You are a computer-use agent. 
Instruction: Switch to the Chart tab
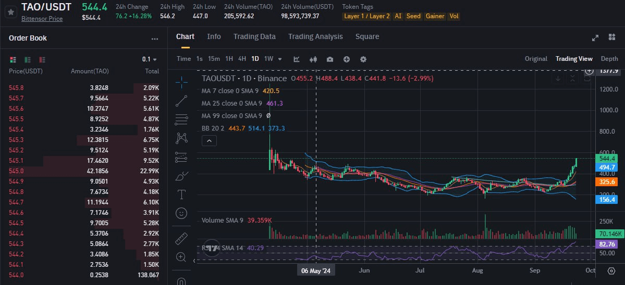click(x=186, y=36)
